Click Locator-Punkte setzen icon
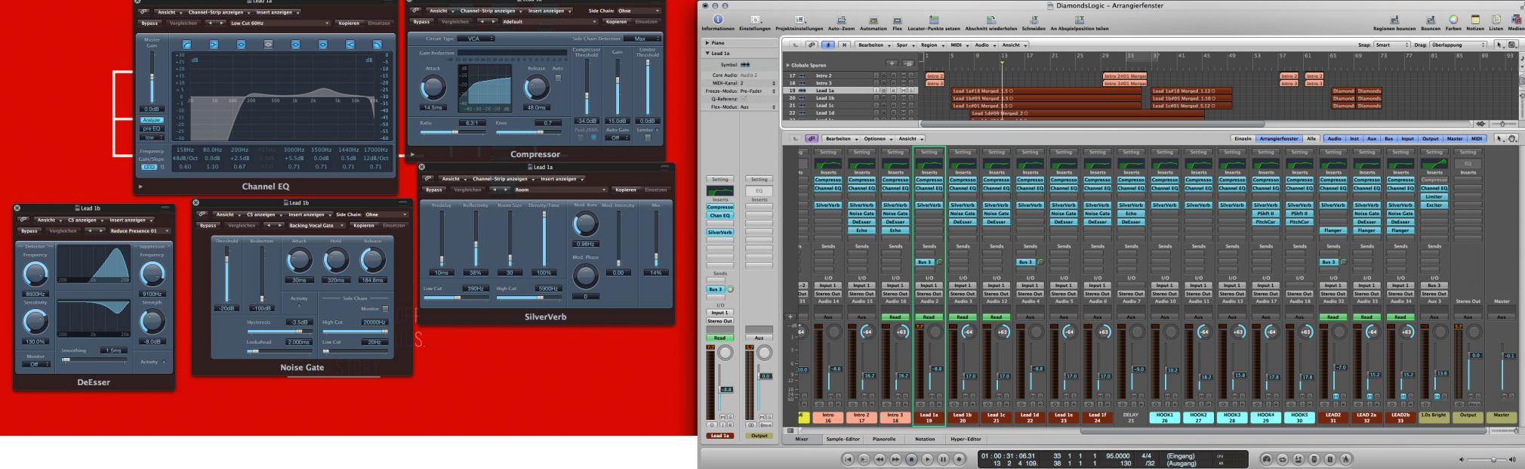 click(934, 20)
